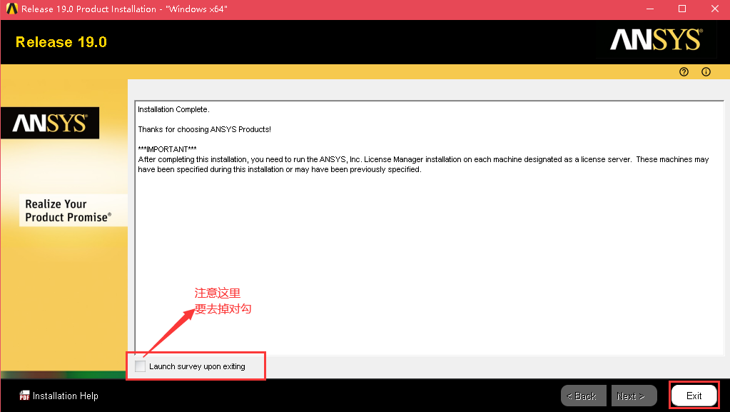Close the Product Installation window

pos(714,9)
